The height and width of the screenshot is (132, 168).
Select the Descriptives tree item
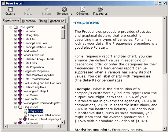31,123
